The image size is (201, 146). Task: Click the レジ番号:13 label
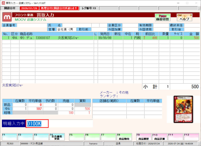(89, 8)
